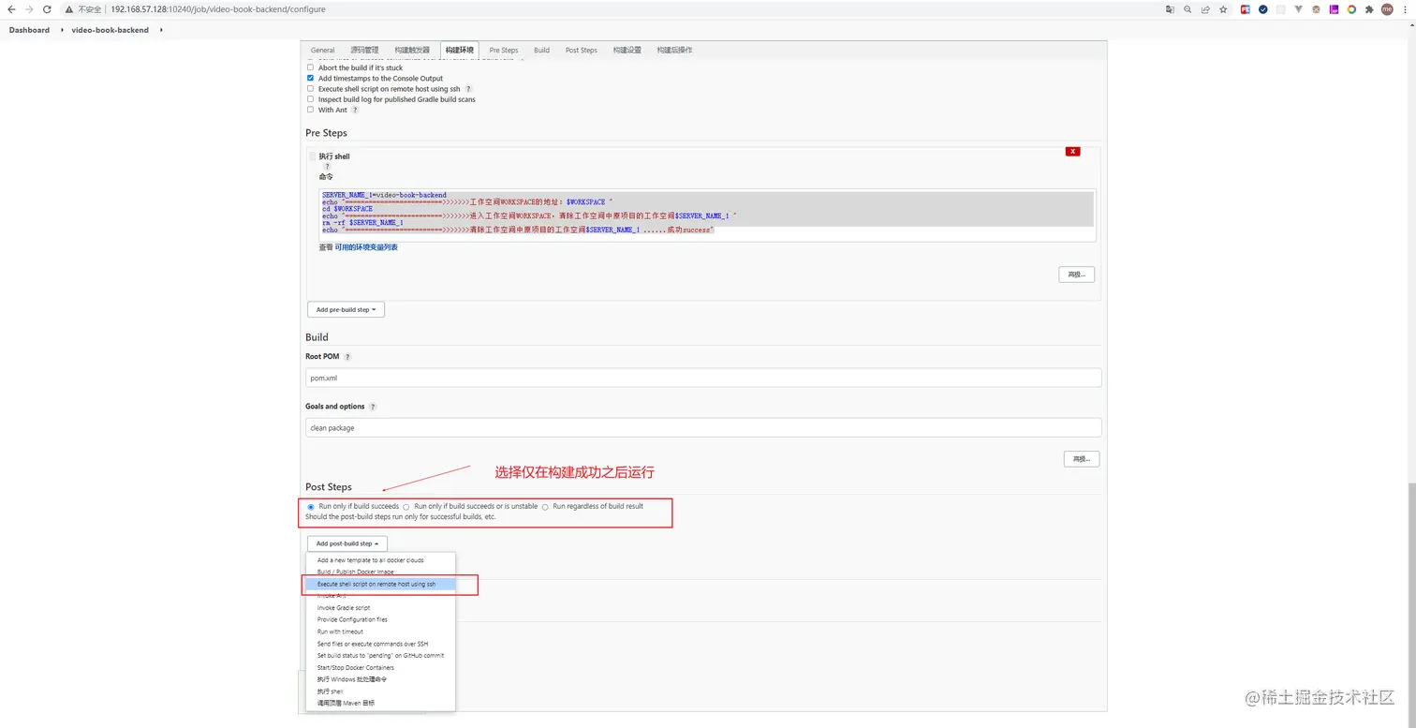The image size is (1416, 728).
Task: Click the translate page icon in address bar
Action: click(x=1170, y=9)
